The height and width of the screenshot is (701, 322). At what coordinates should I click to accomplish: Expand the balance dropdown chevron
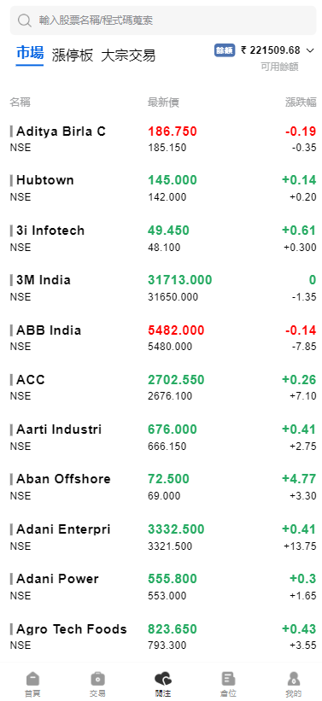tap(310, 50)
